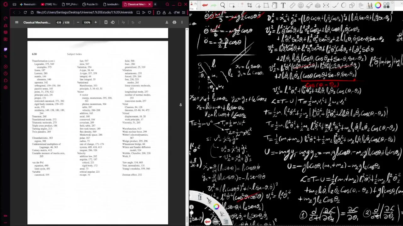Viewport: 403px width, 226px height.
Task: Toggle the PDF viewer sidebar hamburger menu
Action: [17, 22]
